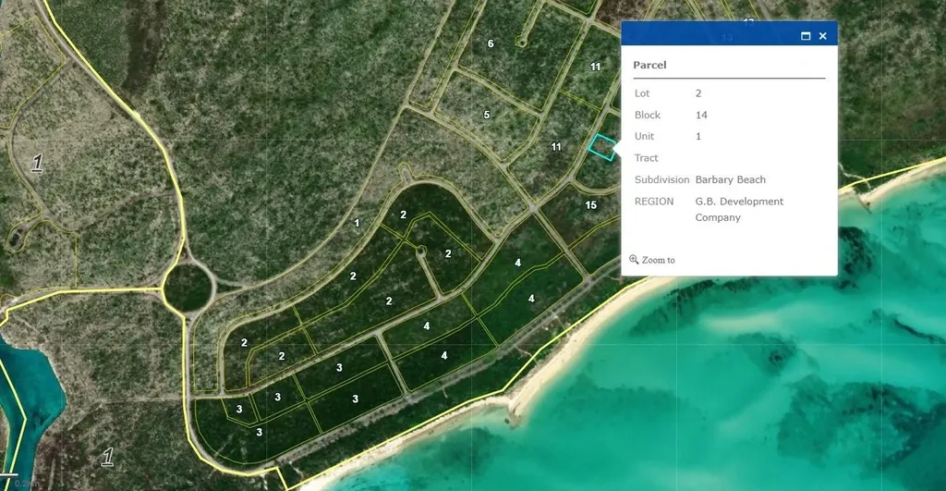Select the 'Barbary Beach' subdivision value
Image resolution: width=946 pixels, height=491 pixels.
(730, 179)
